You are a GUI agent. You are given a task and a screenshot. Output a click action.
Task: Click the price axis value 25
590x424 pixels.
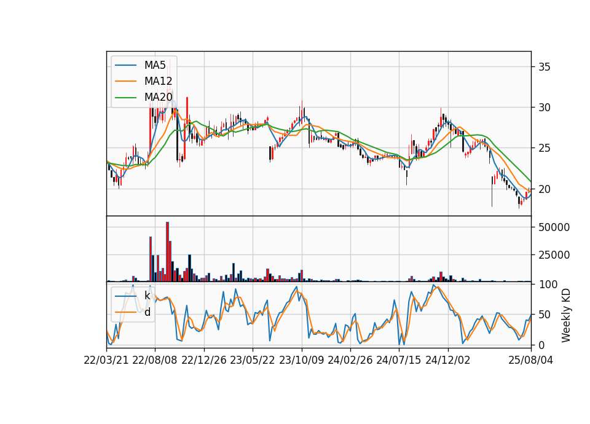coord(544,148)
